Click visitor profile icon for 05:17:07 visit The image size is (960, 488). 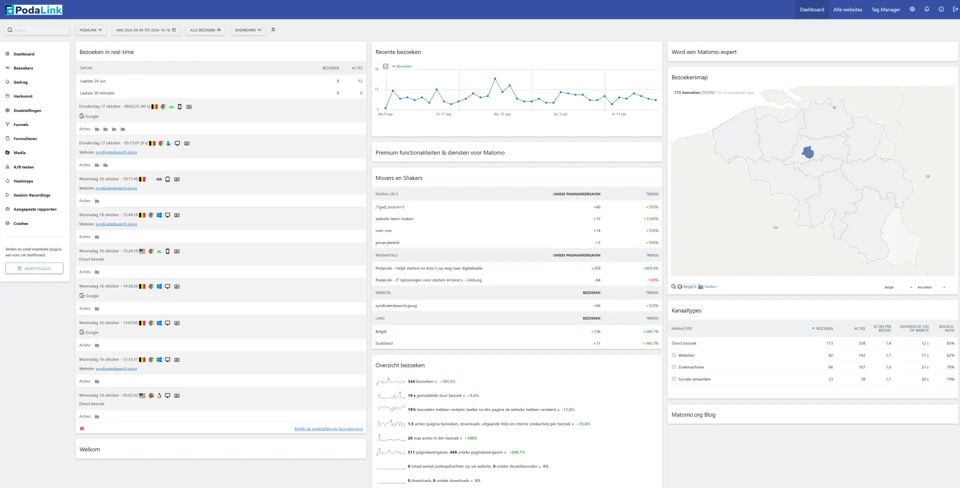[x=186, y=143]
